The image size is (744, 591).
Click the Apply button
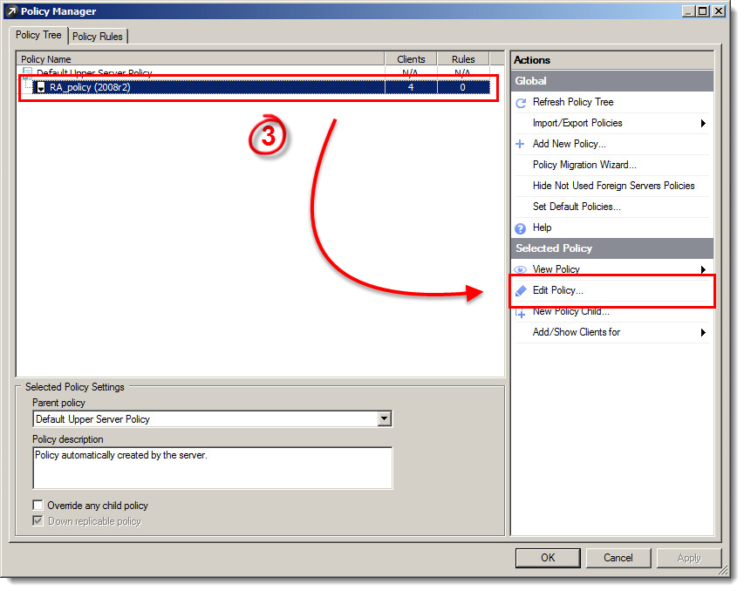coord(688,558)
